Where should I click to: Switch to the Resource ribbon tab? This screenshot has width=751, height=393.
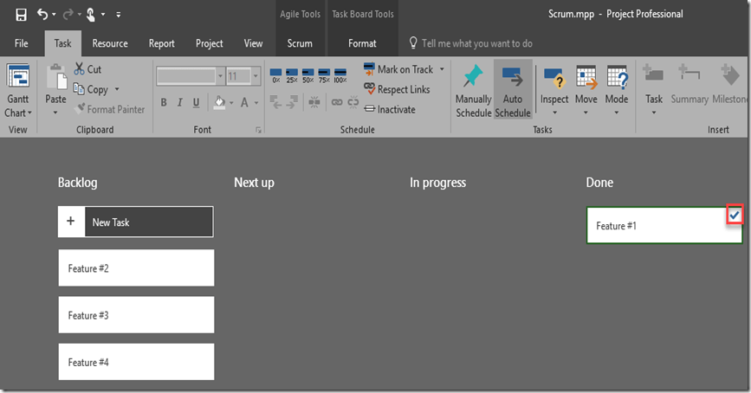point(110,43)
